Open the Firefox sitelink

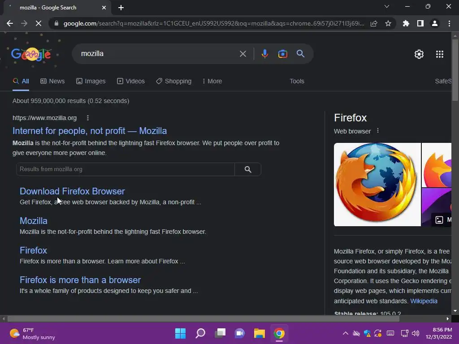point(33,250)
